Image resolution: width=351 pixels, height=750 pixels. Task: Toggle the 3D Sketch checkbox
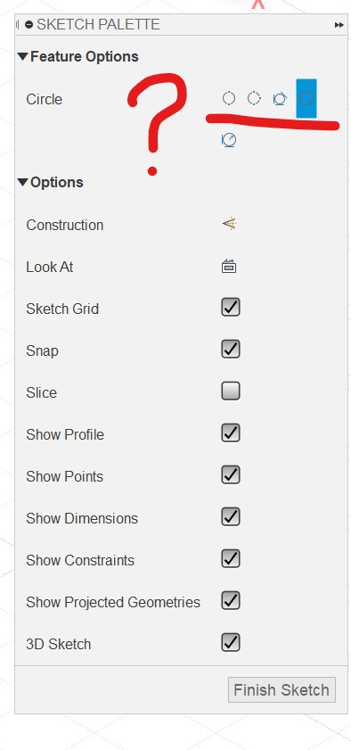click(x=231, y=643)
